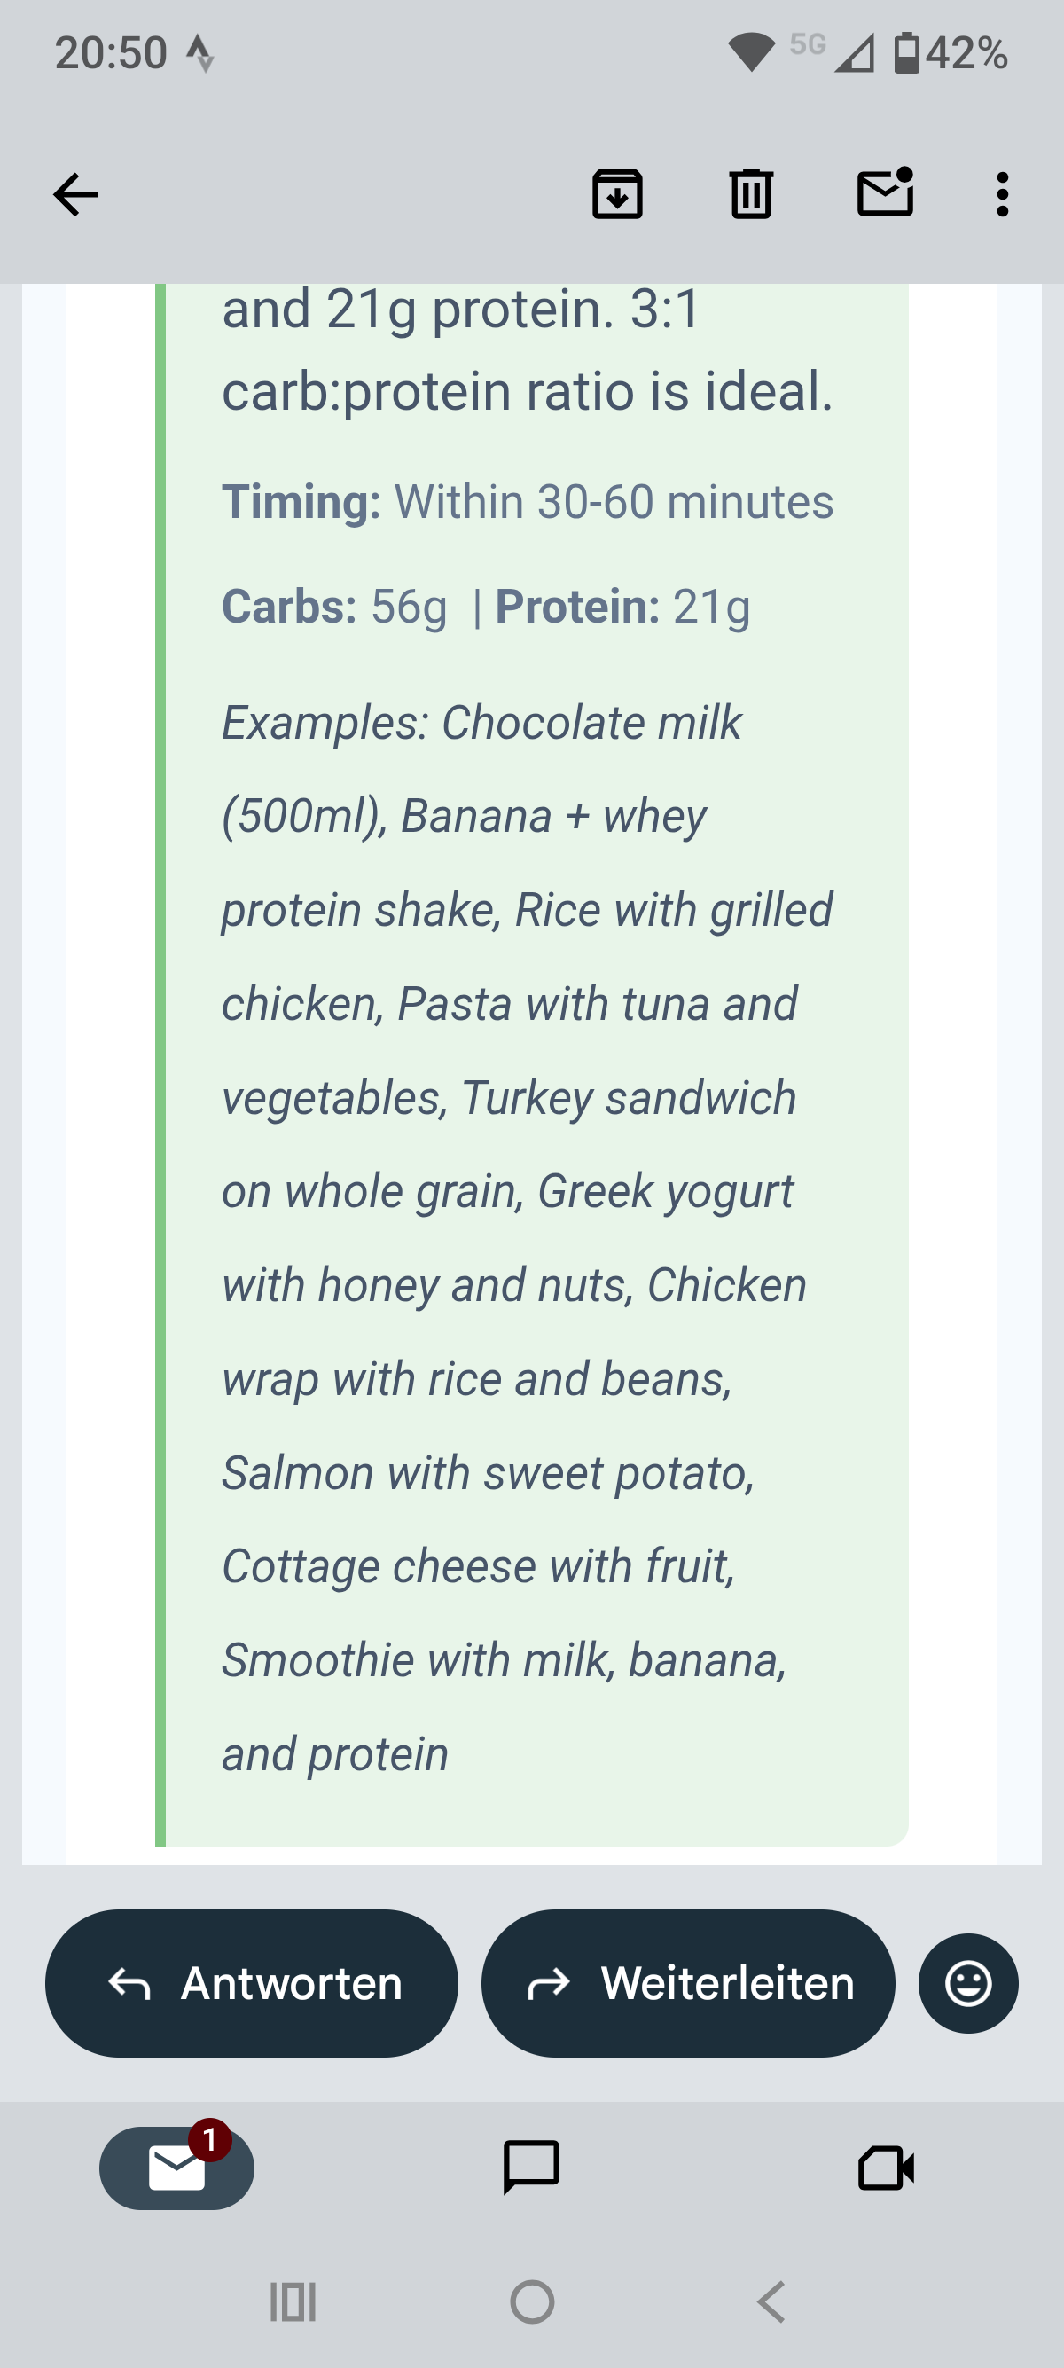Viewport: 1064px width, 2368px height.
Task: Tap the Antworten reply button
Action: [252, 1983]
